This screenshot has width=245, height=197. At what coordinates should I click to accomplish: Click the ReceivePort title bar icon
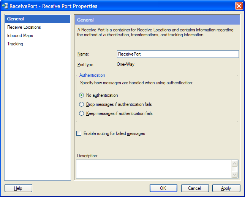pyautogui.click(x=5, y=6)
